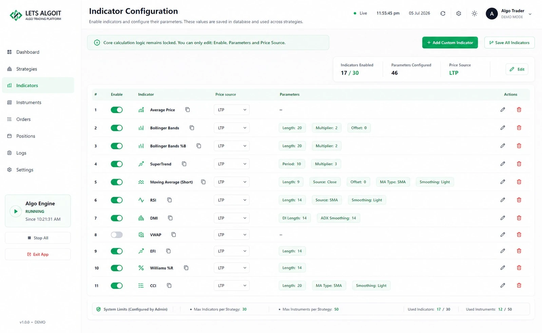This screenshot has height=333, width=542.
Task: Expand the EFI price source dropdown
Action: (232, 251)
